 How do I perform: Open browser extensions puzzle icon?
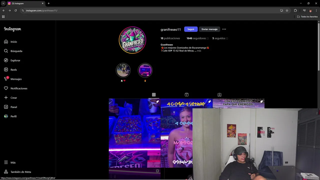(295, 10)
